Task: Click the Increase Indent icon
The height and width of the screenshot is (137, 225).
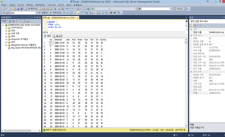Action: 114,13
